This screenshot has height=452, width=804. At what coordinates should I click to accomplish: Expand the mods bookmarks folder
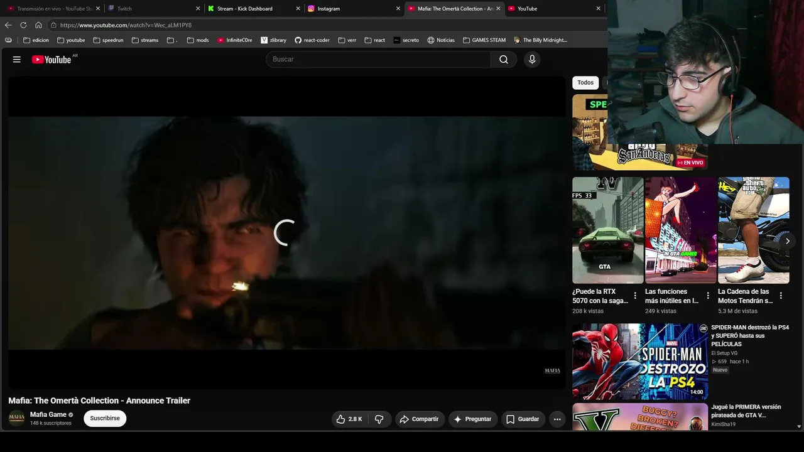coord(198,40)
